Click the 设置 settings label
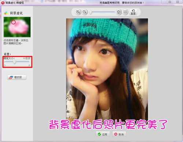183x142 pixels. [x=7, y=54]
